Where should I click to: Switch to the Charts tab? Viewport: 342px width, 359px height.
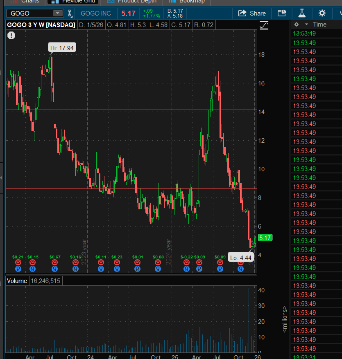coord(25,2)
